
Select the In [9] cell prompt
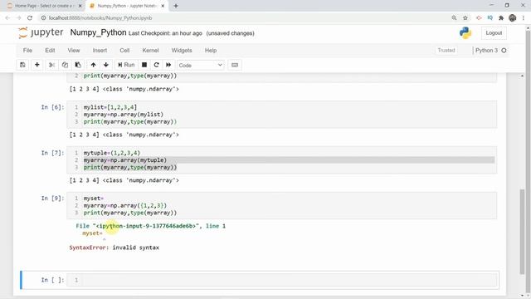tap(52, 199)
